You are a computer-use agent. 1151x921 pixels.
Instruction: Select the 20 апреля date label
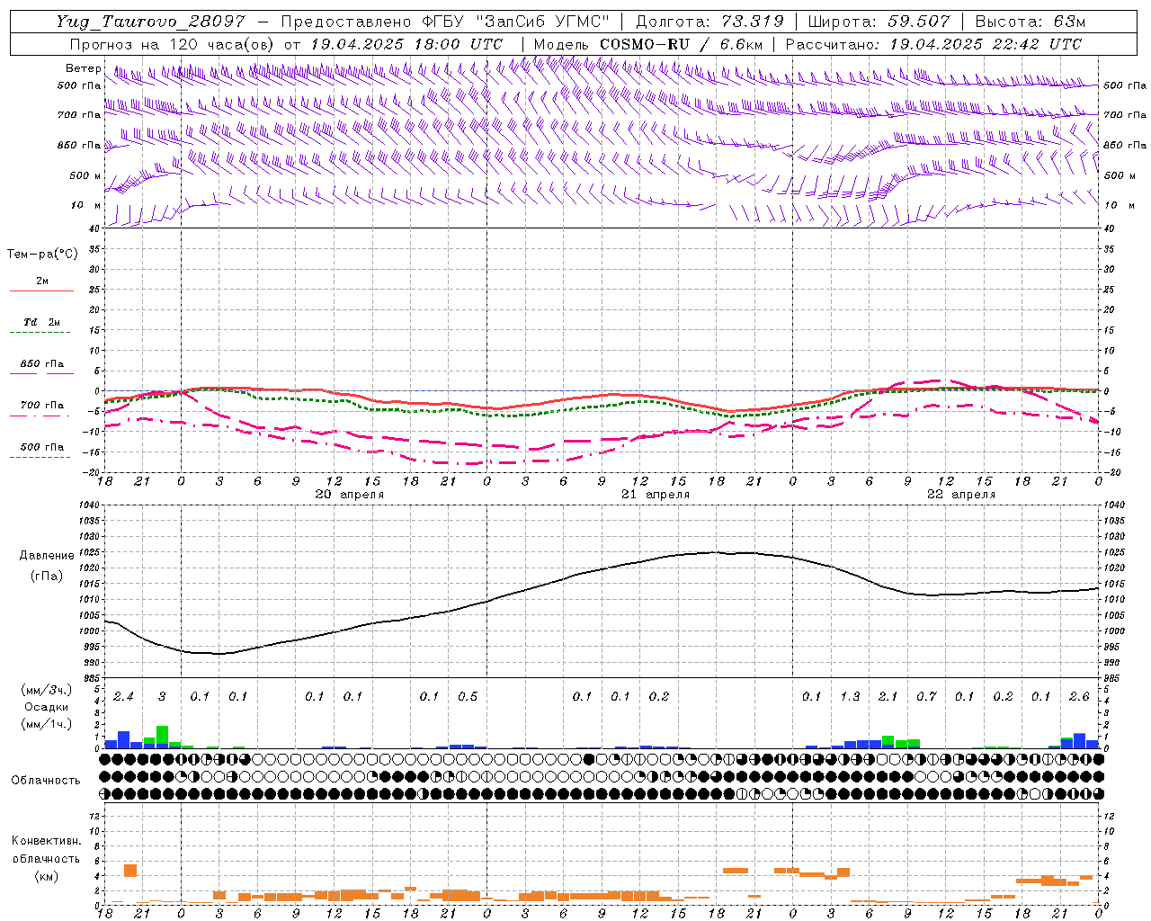click(x=350, y=495)
